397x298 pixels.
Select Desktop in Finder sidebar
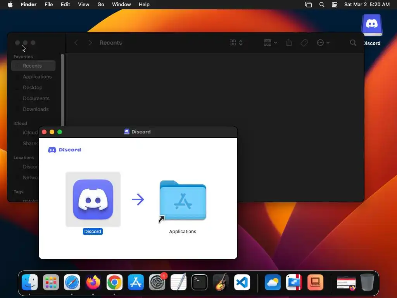click(x=33, y=87)
